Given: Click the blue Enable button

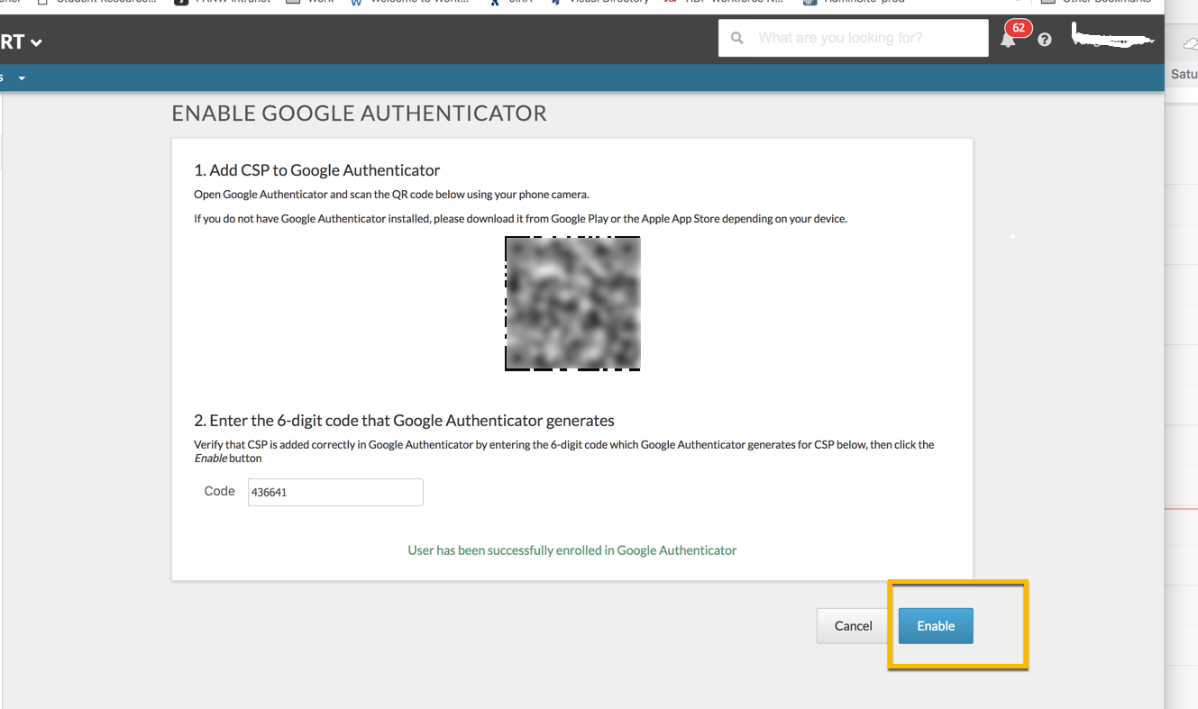Looking at the screenshot, I should 936,626.
